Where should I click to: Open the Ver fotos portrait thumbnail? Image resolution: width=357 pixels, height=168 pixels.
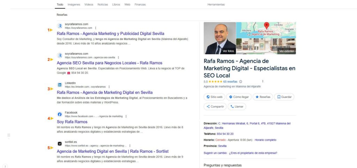pos(220,38)
